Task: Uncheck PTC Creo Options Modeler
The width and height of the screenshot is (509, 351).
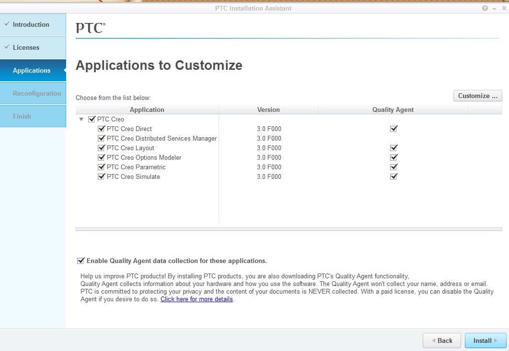Action: [x=101, y=157]
